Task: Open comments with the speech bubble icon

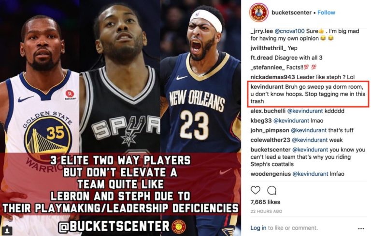Action: tap(271, 190)
